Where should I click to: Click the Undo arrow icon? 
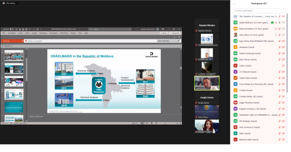point(29,29)
